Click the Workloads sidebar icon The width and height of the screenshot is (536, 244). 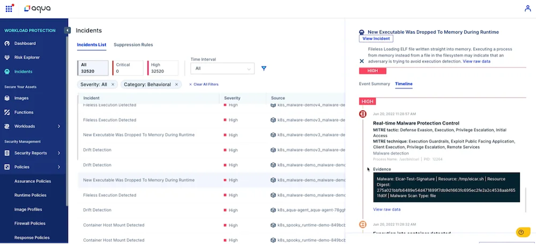[7, 126]
